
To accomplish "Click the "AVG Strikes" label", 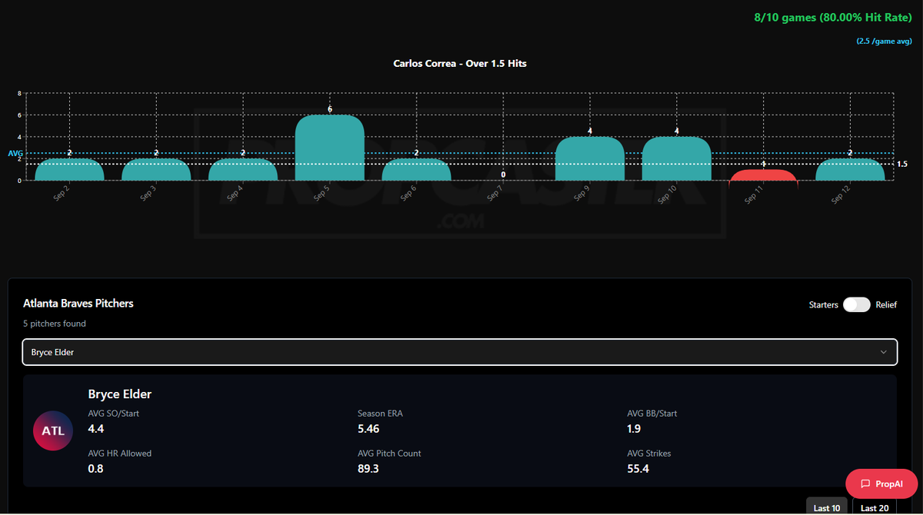I will [x=649, y=454].
